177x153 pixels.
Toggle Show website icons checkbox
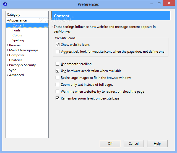pos(58,45)
